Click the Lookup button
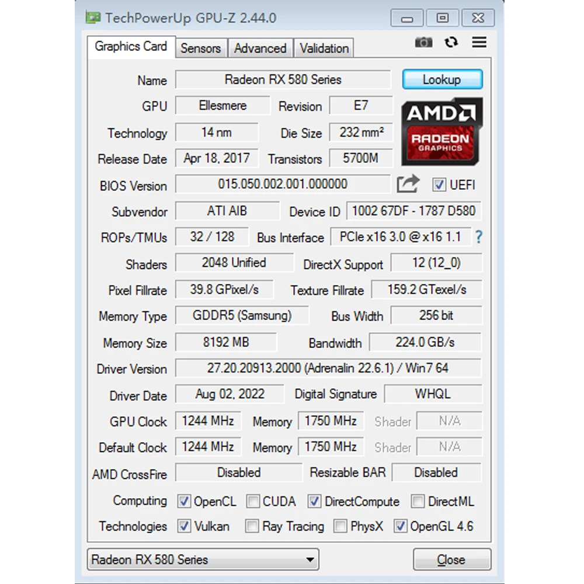 pyautogui.click(x=443, y=79)
